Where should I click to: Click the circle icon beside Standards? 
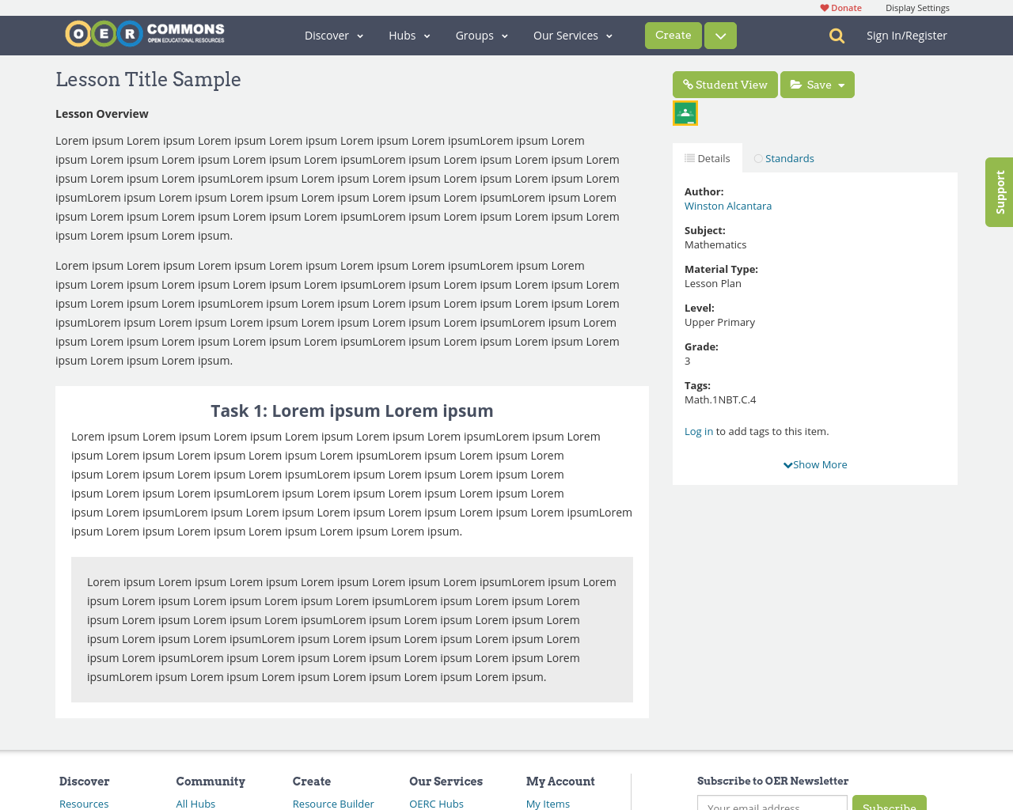click(757, 157)
